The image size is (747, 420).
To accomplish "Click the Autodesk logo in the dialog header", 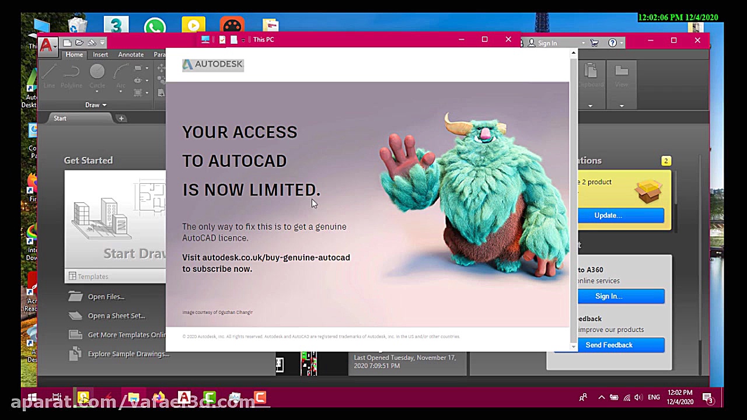I will click(x=212, y=64).
